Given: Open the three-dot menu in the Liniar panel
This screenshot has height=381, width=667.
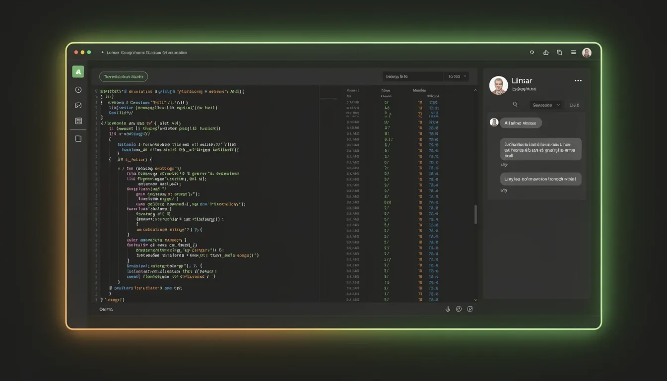Looking at the screenshot, I should coord(578,80).
